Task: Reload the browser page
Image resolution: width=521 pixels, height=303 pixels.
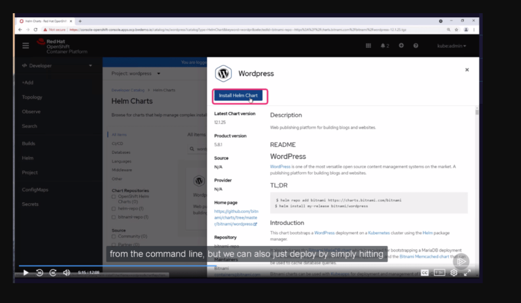Action: tap(36, 29)
